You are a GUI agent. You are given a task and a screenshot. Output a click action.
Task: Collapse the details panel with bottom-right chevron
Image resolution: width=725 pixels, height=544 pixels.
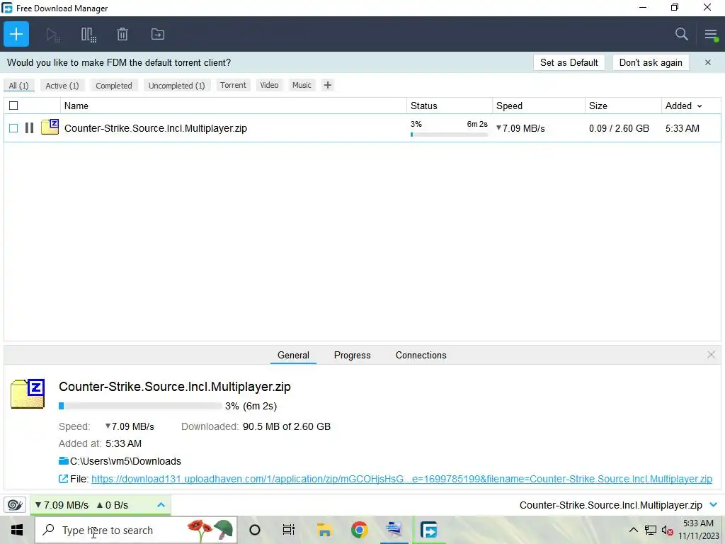[x=714, y=504]
